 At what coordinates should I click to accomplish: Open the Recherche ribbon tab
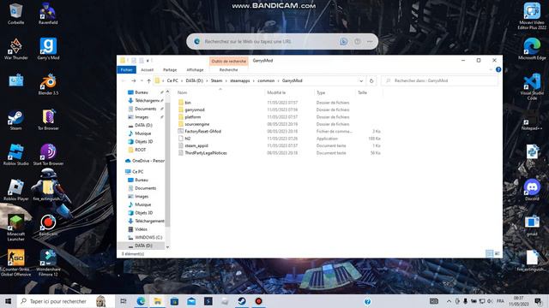pos(229,70)
